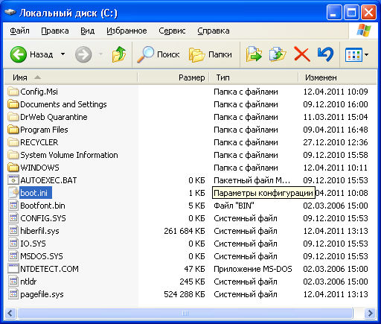Select the RECYCLER folder icon
This screenshot has height=324, width=381.
13,142
